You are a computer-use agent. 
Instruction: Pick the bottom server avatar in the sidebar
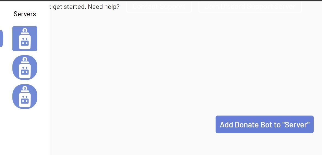(x=25, y=97)
